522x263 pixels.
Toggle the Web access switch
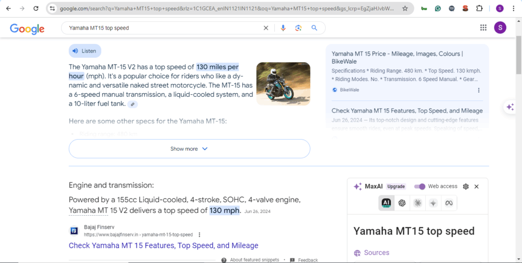420,187
